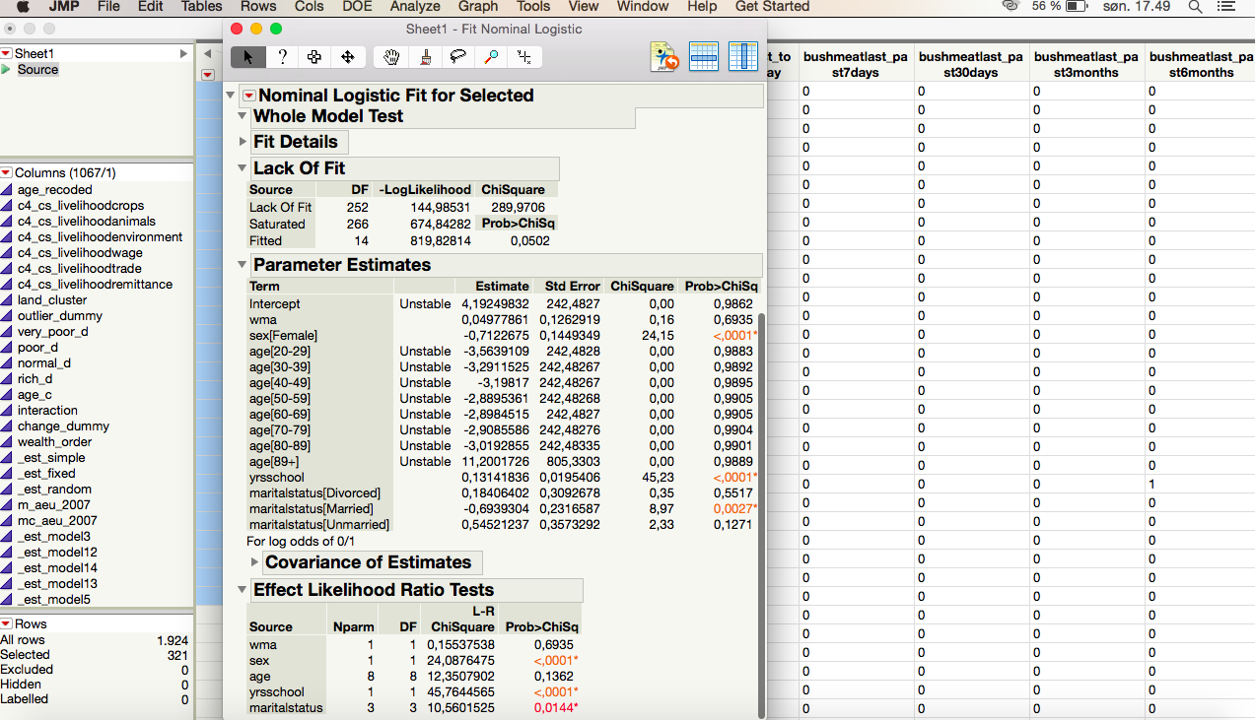Activate the help question-mark tool

coord(282,57)
